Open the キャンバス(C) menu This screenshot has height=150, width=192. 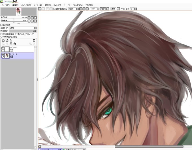pyautogui.click(x=26, y=5)
